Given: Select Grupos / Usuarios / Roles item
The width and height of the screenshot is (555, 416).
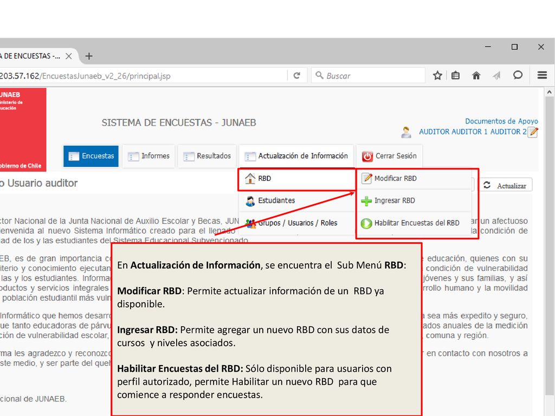Looking at the screenshot, I should 296,223.
